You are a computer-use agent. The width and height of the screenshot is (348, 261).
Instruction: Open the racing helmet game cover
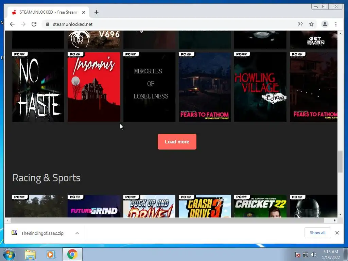[x=314, y=206]
